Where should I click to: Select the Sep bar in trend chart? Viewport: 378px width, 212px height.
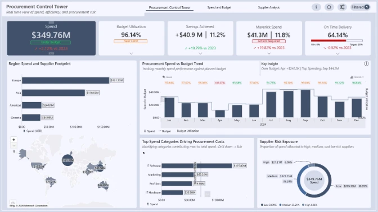point(305,104)
